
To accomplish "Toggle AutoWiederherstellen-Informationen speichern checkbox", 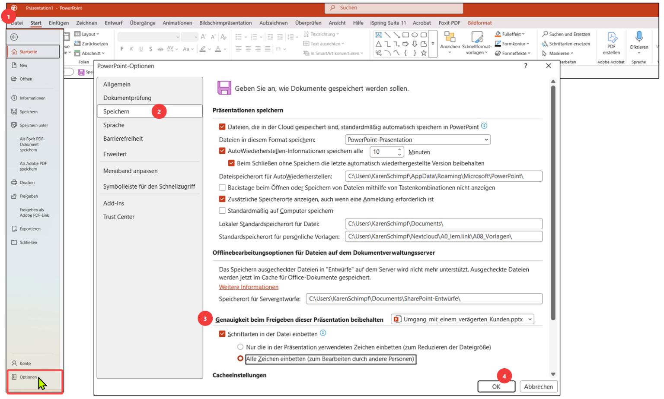I will coord(222,151).
